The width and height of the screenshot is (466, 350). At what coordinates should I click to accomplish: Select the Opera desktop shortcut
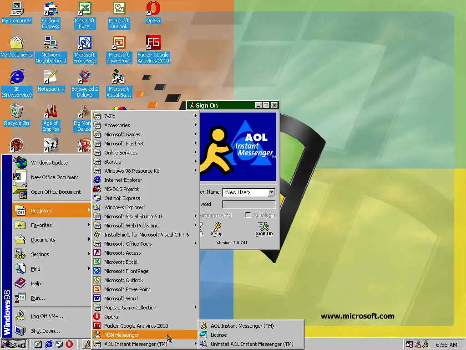click(x=153, y=13)
